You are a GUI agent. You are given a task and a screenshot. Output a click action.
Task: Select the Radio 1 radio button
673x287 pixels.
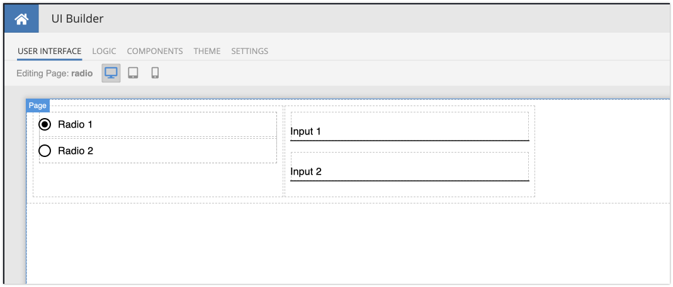click(45, 124)
